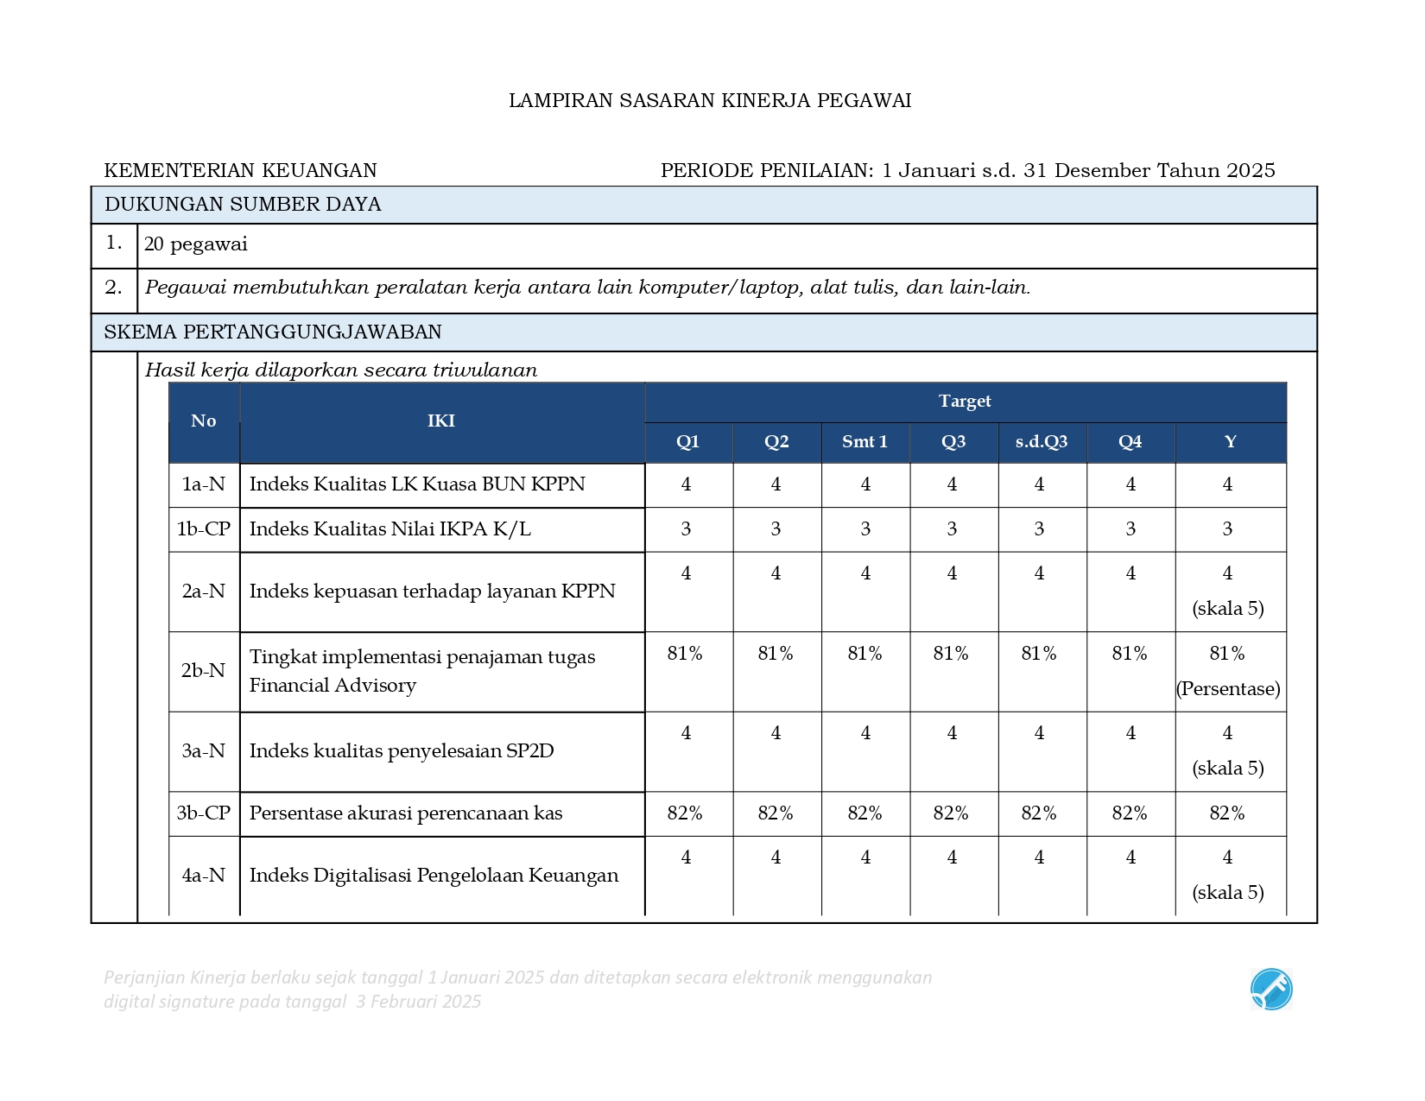Screen dimensions: 1425x1101
Task: Click the DUKUNGAN SUMBER DAYA section header
Action: 243,205
